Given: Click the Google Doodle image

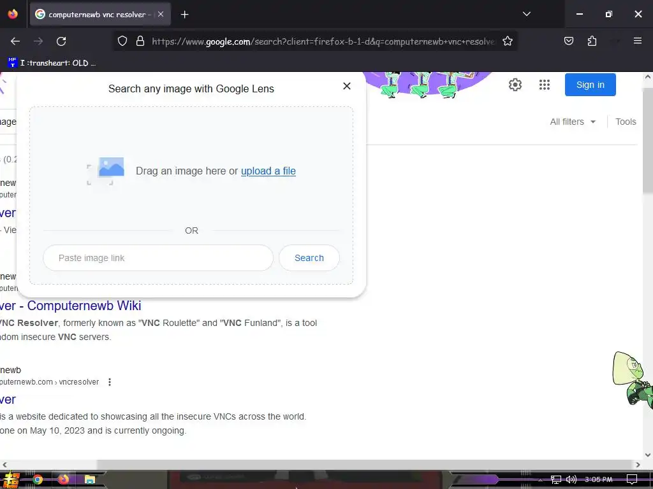Looking at the screenshot, I should [x=429, y=85].
